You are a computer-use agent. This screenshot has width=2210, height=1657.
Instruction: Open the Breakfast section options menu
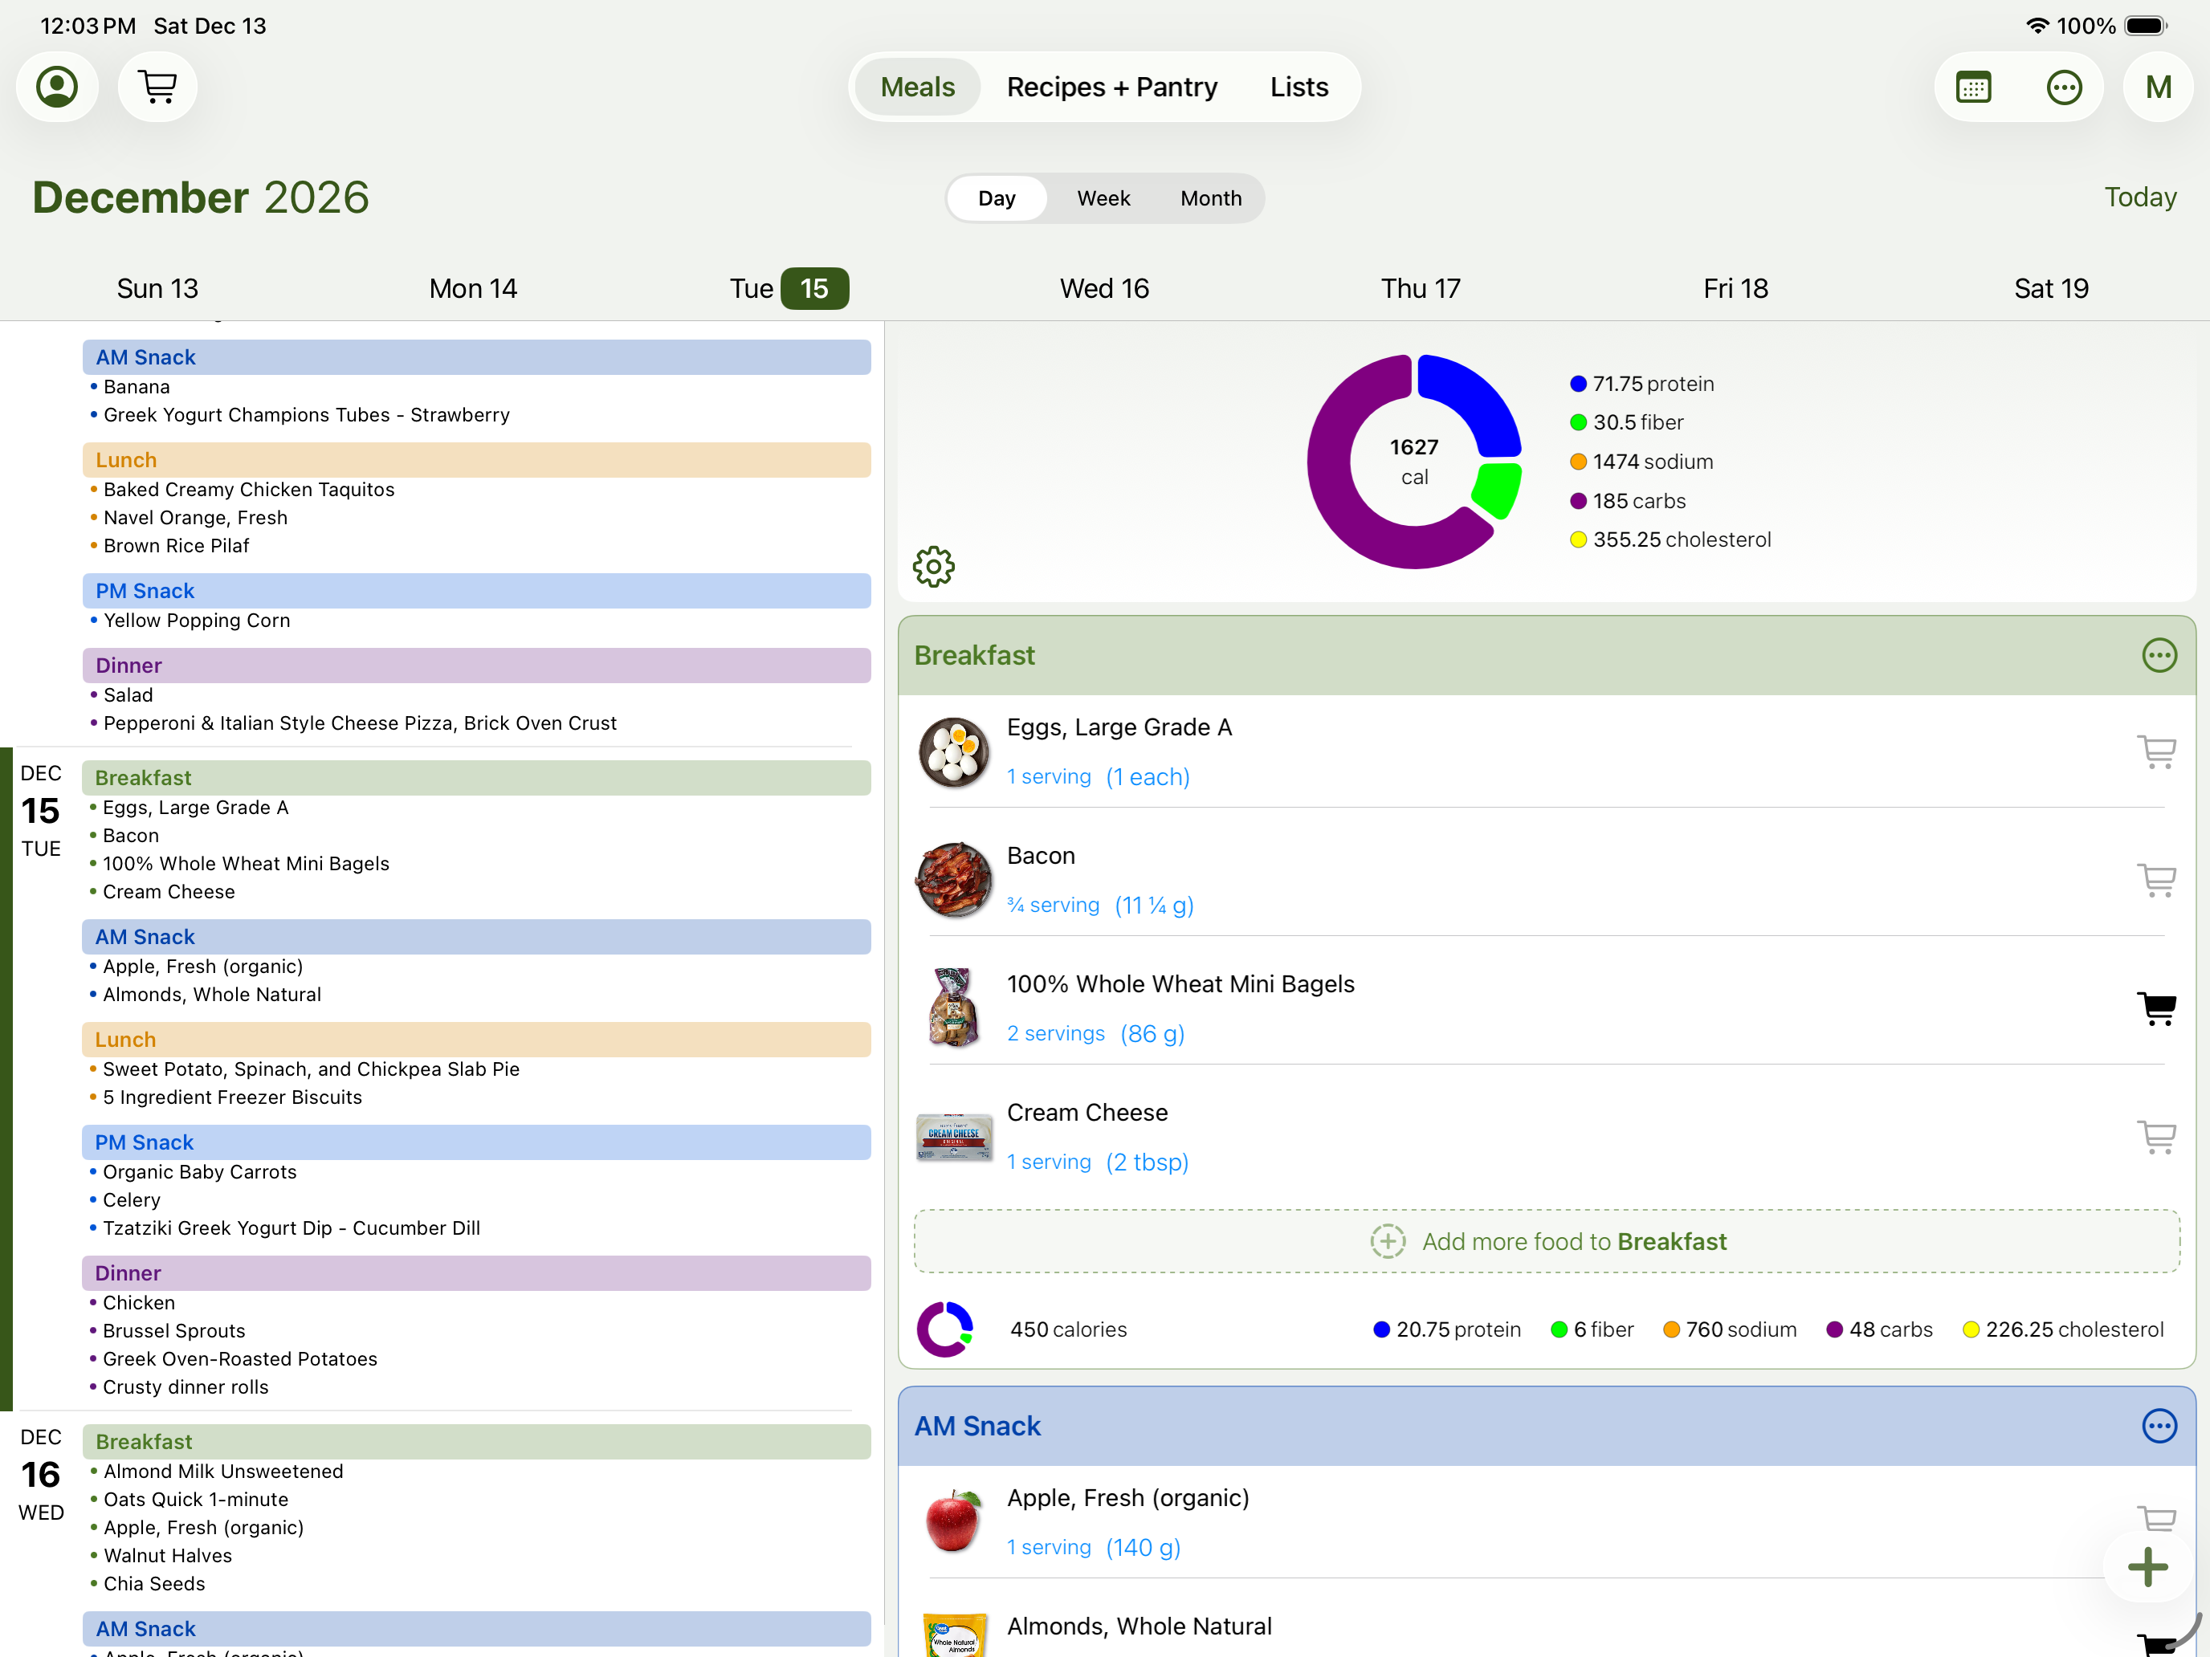pos(2159,655)
